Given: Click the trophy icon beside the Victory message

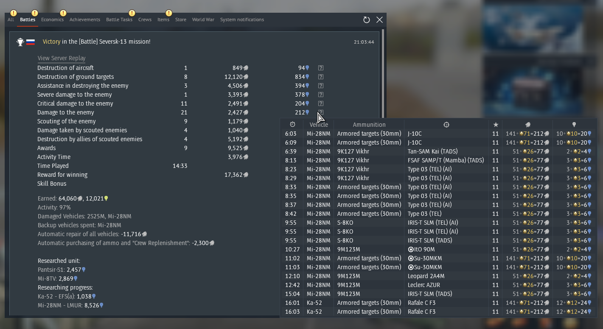Looking at the screenshot, I should pyautogui.click(x=20, y=42).
